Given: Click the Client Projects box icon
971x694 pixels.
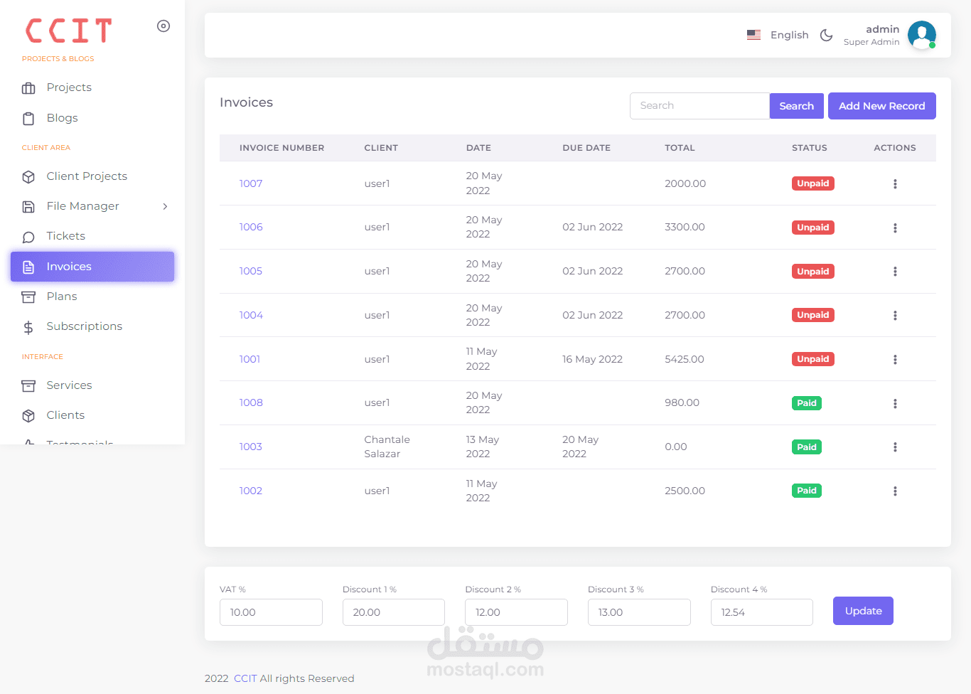Looking at the screenshot, I should [x=28, y=177].
